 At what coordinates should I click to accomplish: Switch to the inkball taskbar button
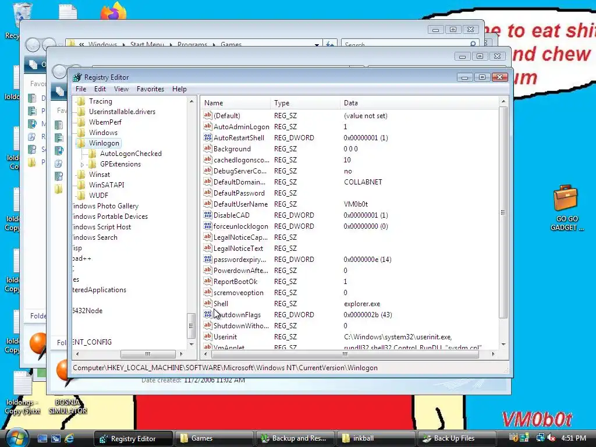pyautogui.click(x=375, y=438)
